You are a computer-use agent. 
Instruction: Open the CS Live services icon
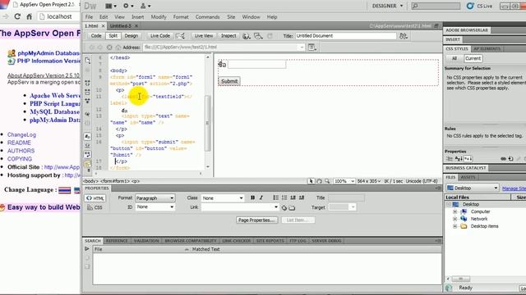(x=470, y=6)
